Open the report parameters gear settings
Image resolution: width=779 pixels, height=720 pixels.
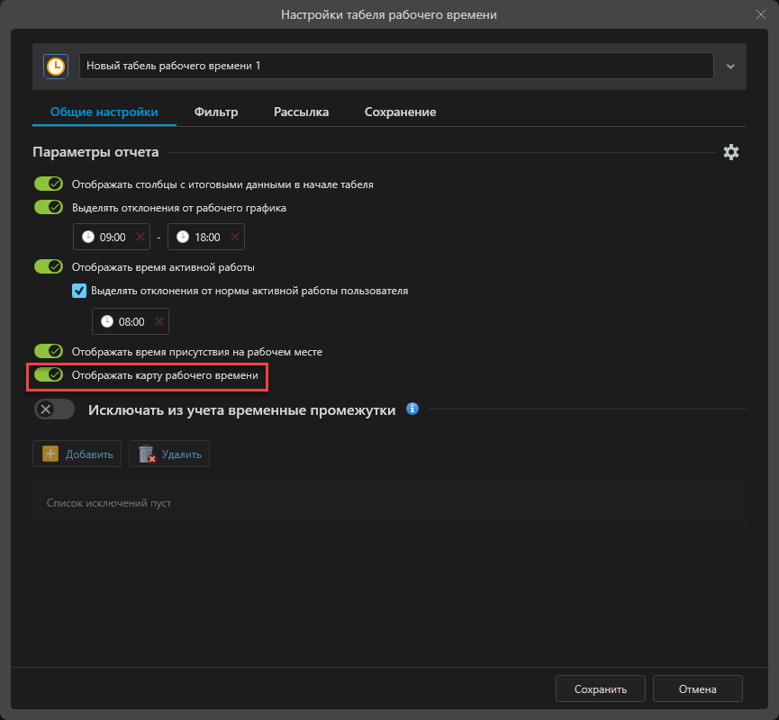731,152
